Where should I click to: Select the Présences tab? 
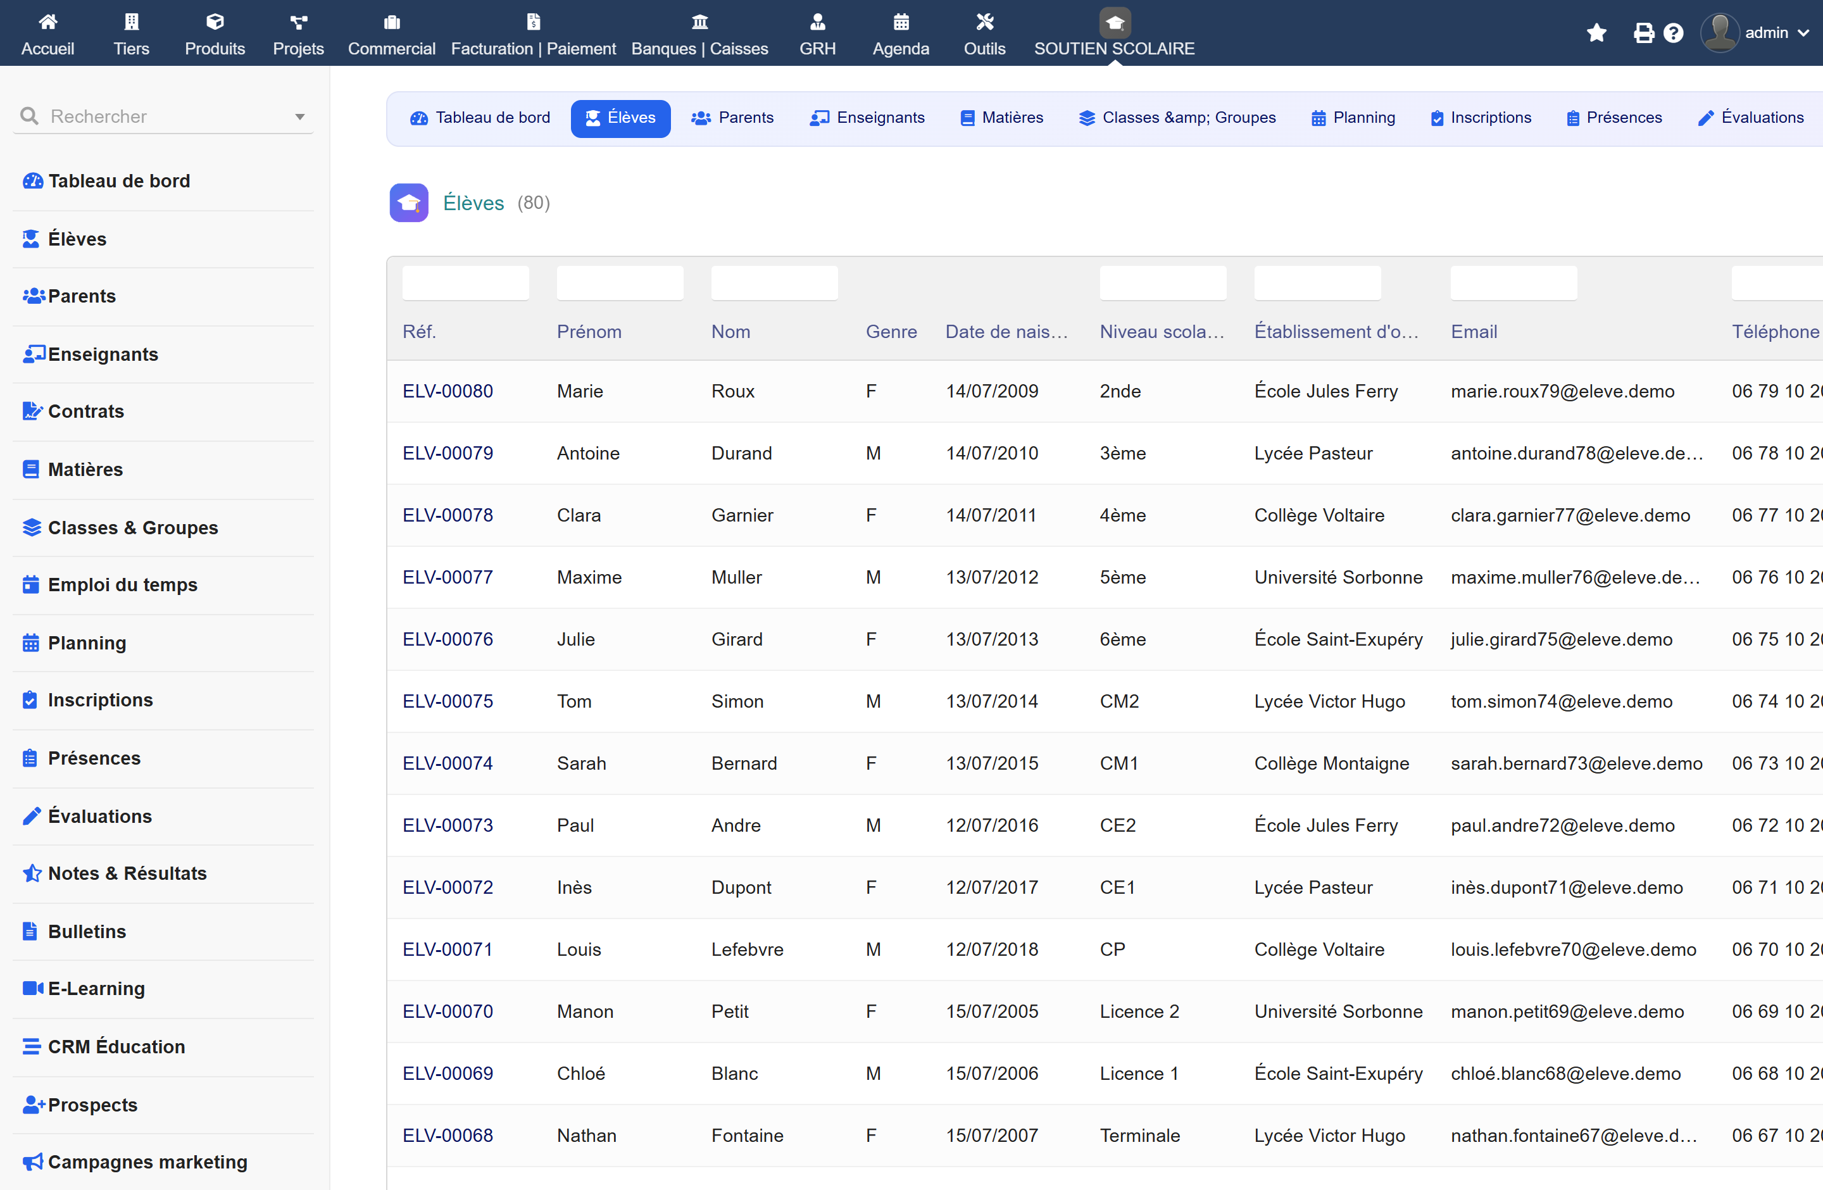pos(1614,118)
